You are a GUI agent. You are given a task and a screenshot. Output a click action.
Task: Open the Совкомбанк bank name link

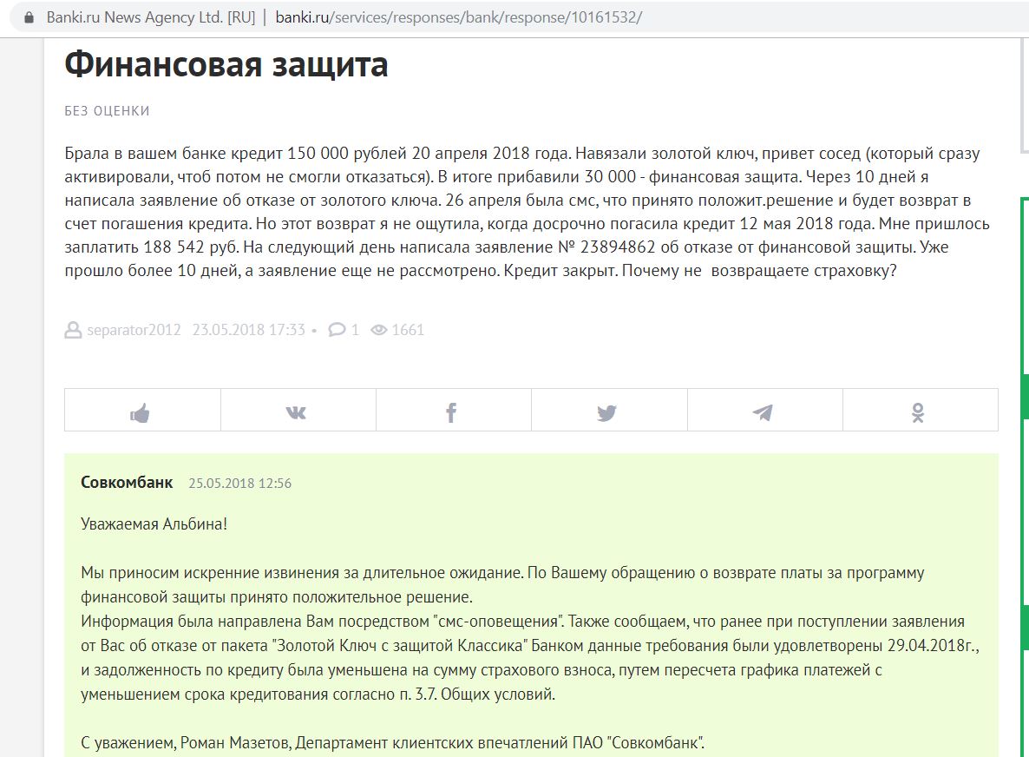(127, 483)
